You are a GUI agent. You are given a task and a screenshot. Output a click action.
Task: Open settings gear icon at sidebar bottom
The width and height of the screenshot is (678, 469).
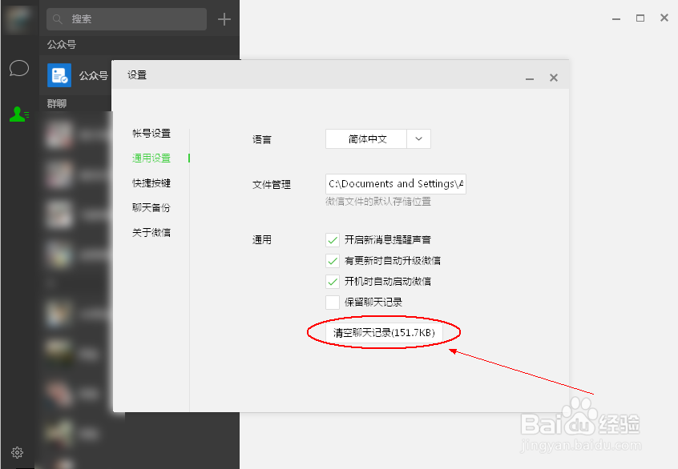17,452
